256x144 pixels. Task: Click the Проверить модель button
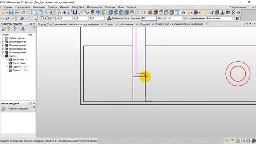pyautogui.click(x=15, y=108)
